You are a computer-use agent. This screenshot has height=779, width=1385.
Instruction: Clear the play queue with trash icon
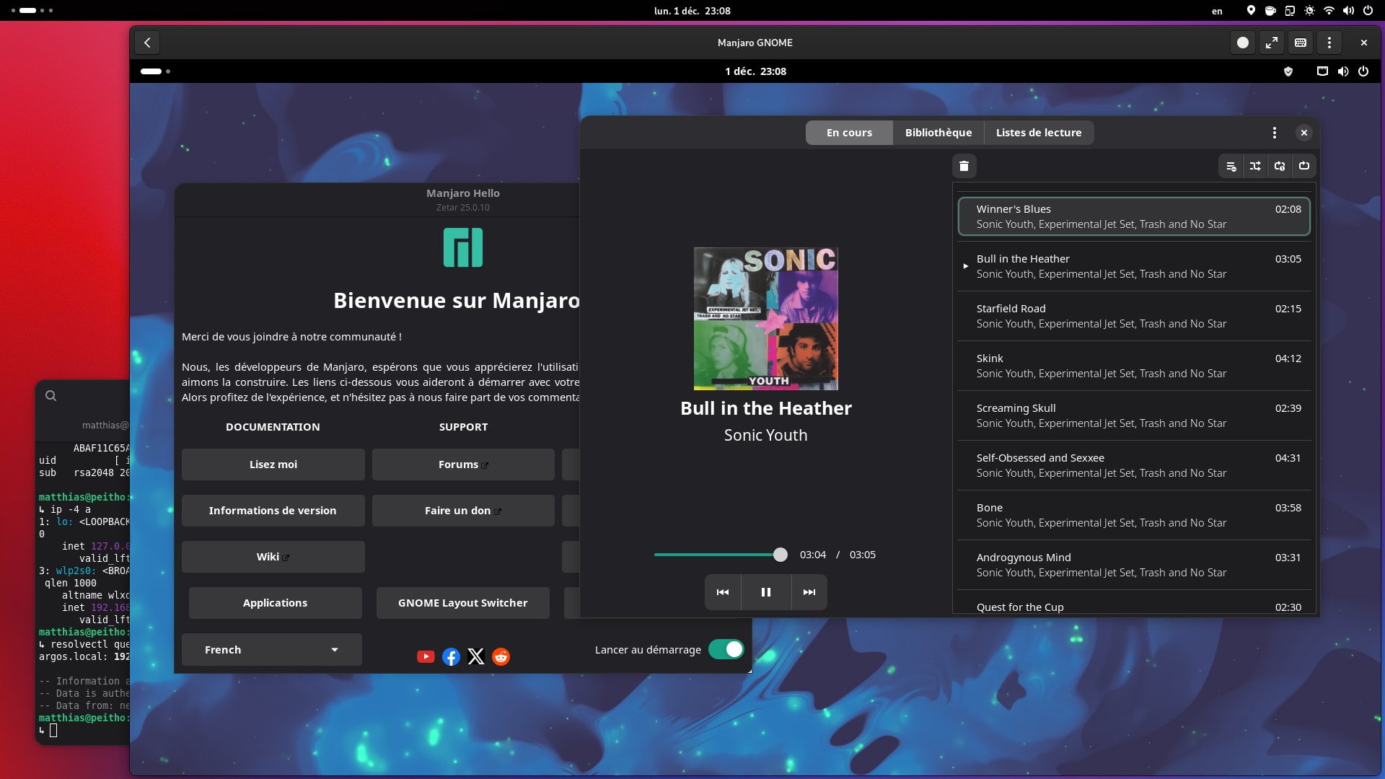(964, 166)
